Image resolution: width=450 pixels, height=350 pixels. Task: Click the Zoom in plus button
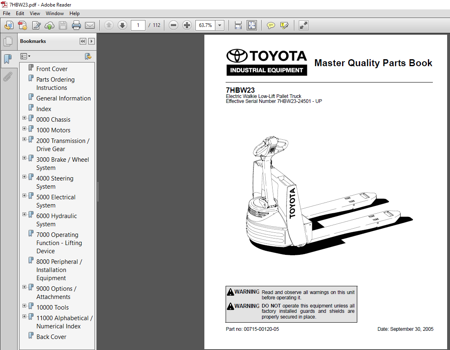pyautogui.click(x=187, y=25)
